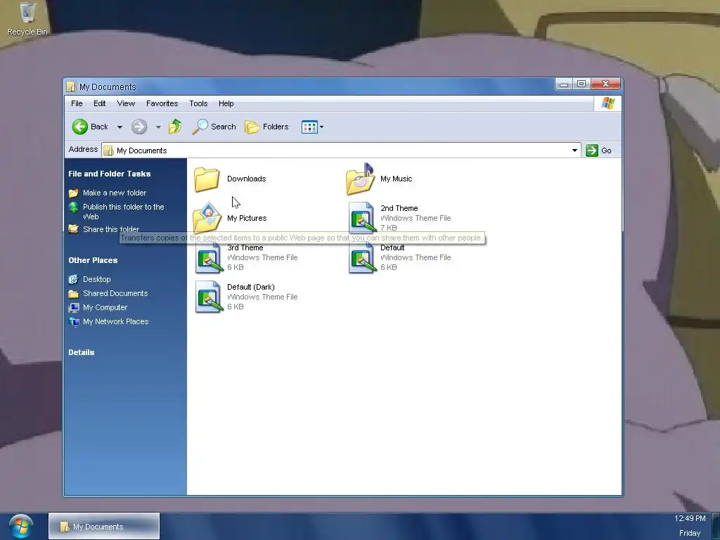Select the 3rd Theme file icon

coord(208,257)
